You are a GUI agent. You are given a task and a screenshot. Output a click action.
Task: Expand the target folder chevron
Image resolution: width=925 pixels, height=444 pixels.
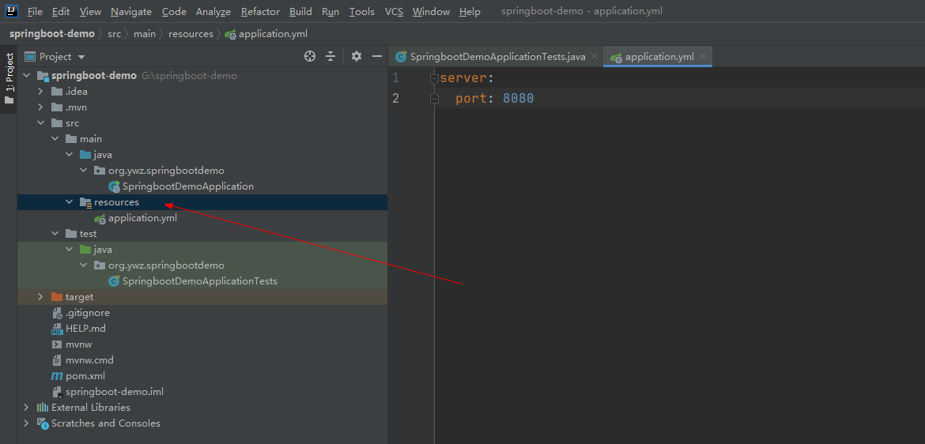coord(40,297)
